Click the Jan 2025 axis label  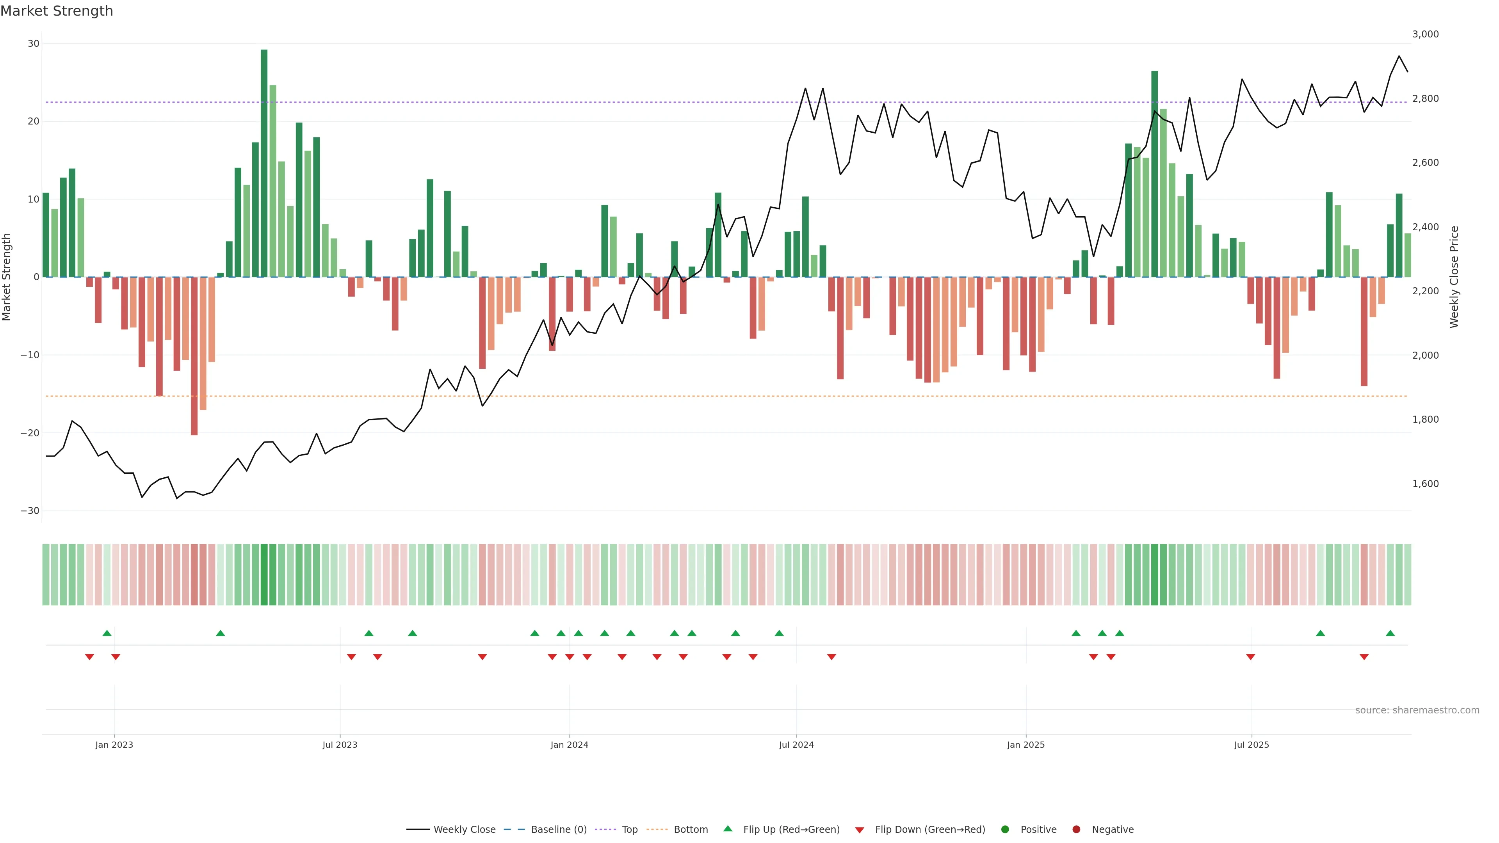1026,745
